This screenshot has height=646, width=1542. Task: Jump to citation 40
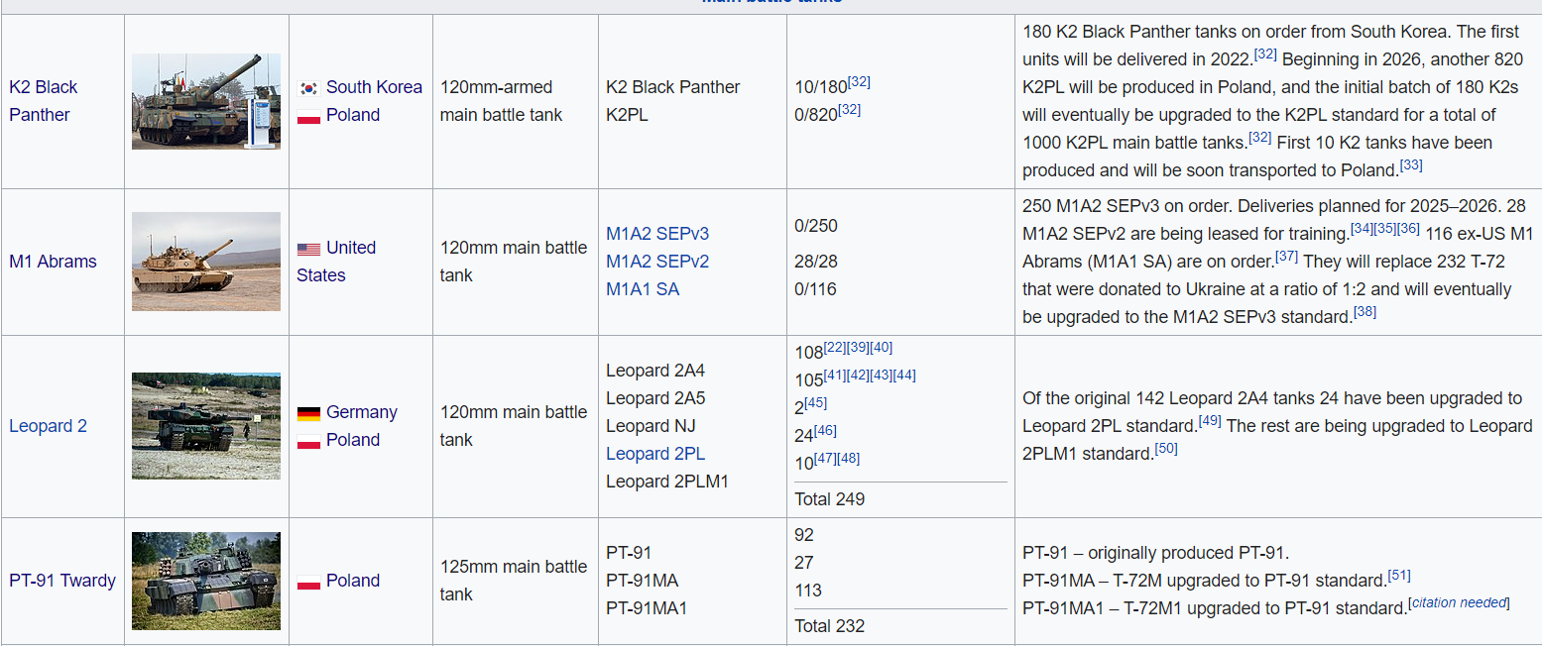tap(882, 348)
